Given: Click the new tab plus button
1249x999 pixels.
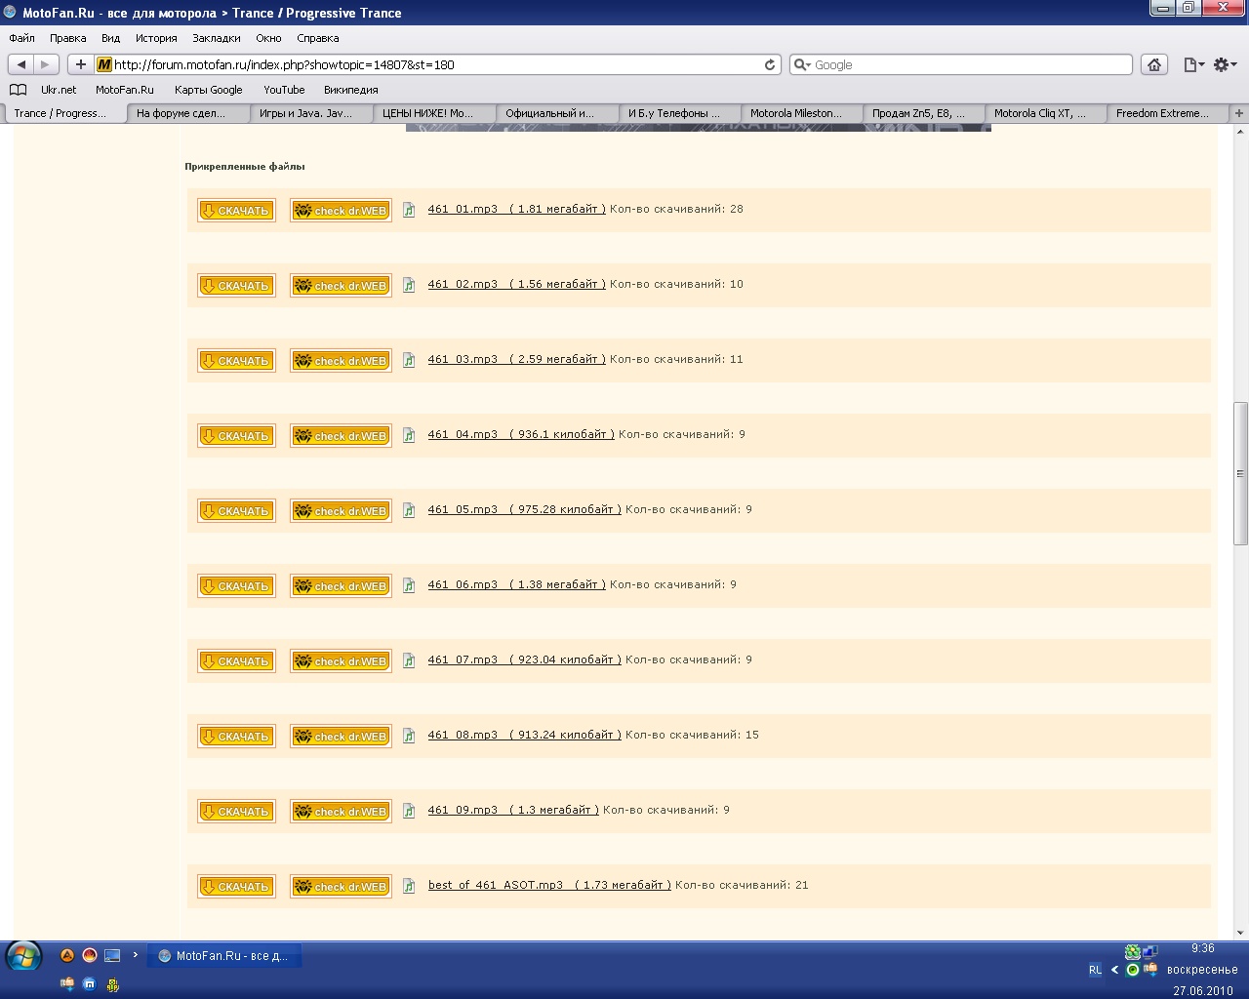Looking at the screenshot, I should [1239, 113].
